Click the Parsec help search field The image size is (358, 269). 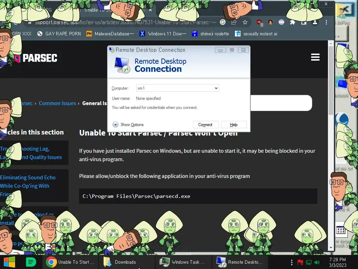pyautogui.click(x=281, y=103)
